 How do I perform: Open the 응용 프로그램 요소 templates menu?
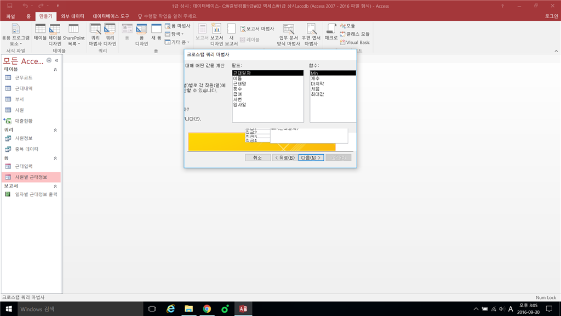pyautogui.click(x=15, y=35)
